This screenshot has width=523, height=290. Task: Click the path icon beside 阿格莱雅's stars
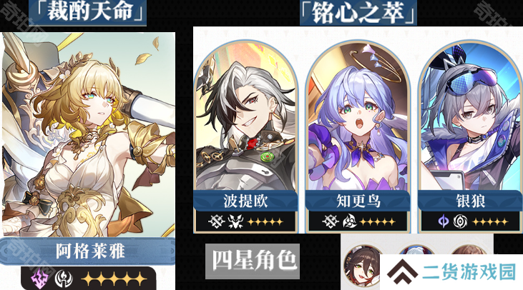(x=64, y=279)
